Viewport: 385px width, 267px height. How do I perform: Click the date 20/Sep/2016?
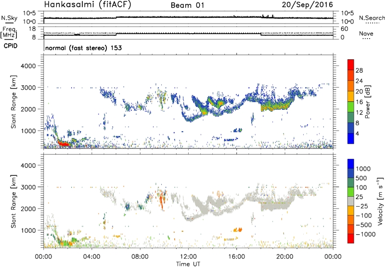(x=308, y=5)
